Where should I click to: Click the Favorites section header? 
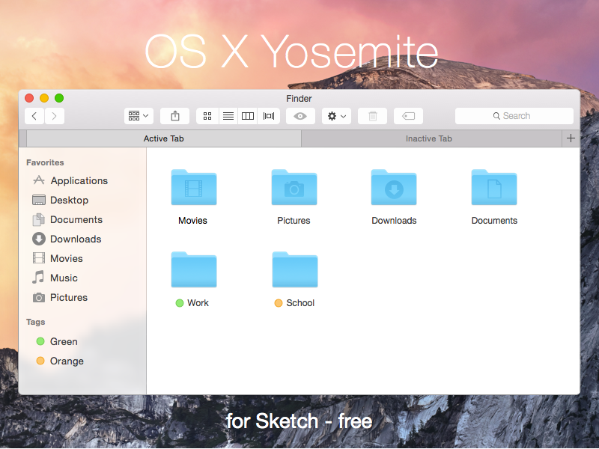(45, 162)
